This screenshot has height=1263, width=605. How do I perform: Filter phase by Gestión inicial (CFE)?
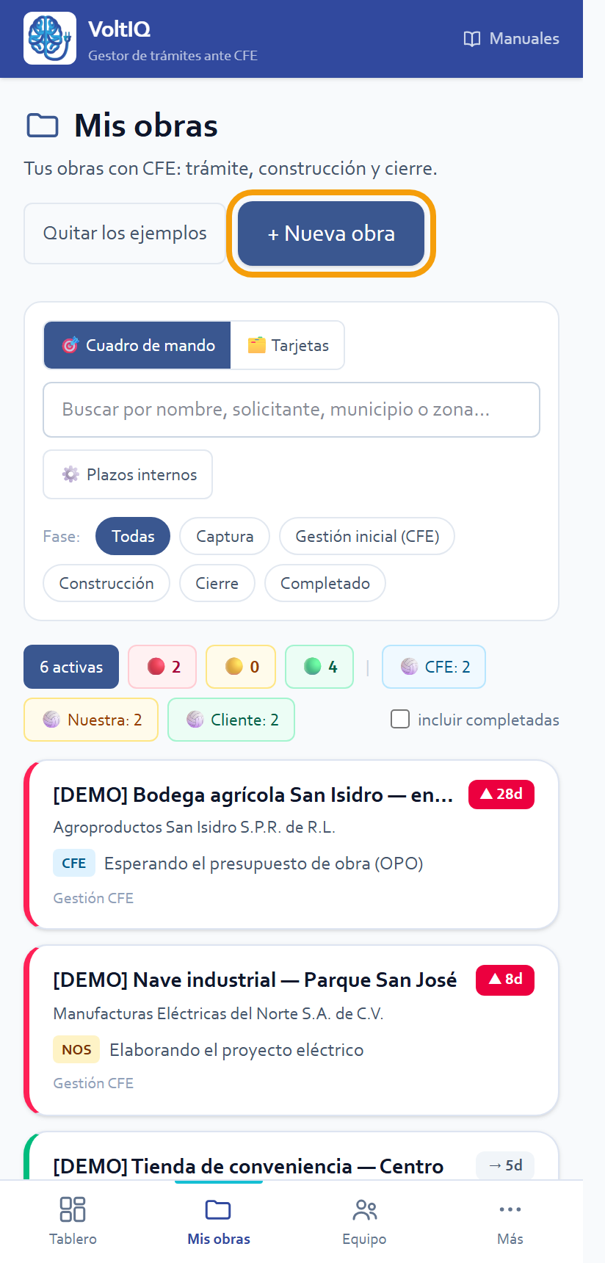click(x=367, y=536)
